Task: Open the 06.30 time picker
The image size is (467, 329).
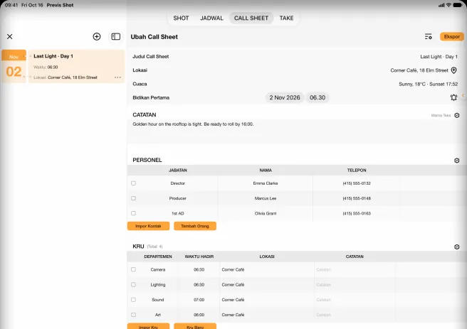Action: [x=318, y=97]
